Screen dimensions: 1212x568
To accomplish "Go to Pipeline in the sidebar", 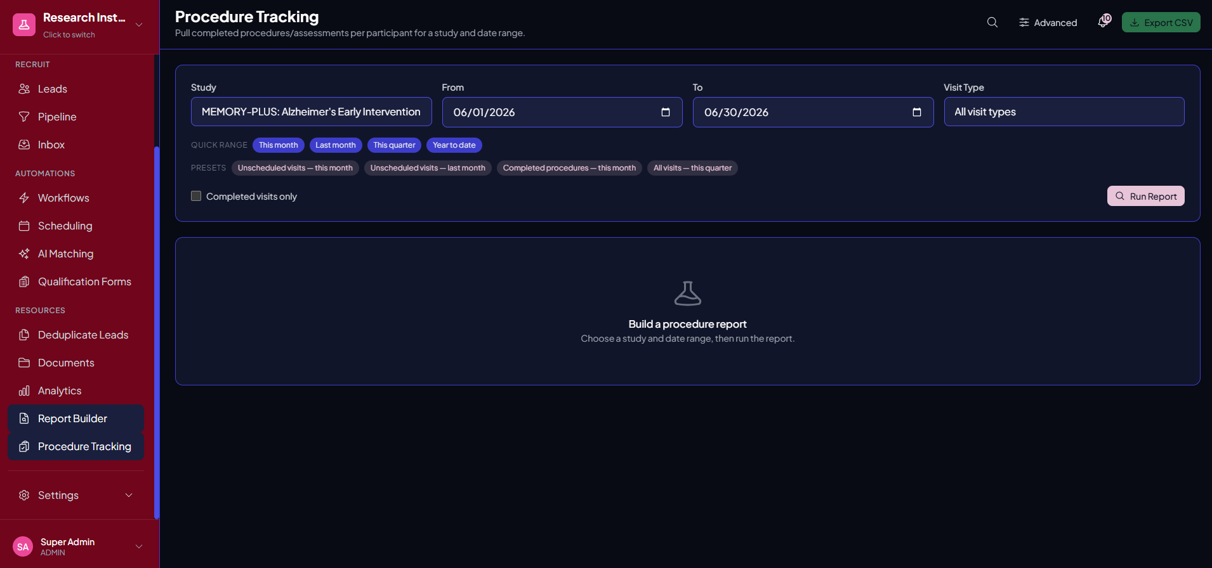I will [76, 117].
